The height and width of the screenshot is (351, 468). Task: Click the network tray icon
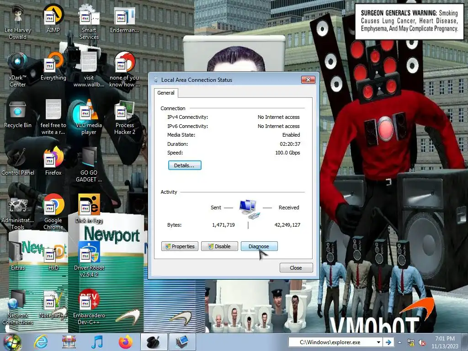(411, 343)
